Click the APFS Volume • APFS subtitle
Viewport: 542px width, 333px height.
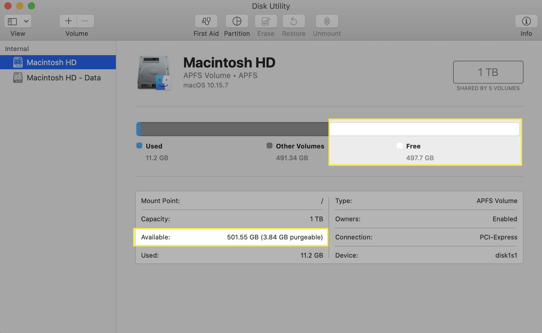click(x=220, y=75)
